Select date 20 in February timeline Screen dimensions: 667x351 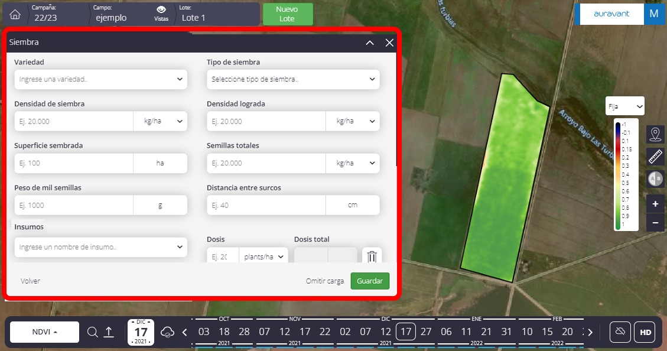tap(568, 332)
